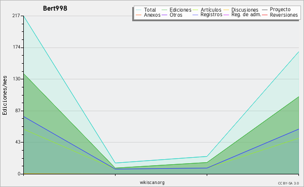The width and height of the screenshot is (304, 187).
Task: Click the blue Registros legend line swatch
Action: pos(195,15)
